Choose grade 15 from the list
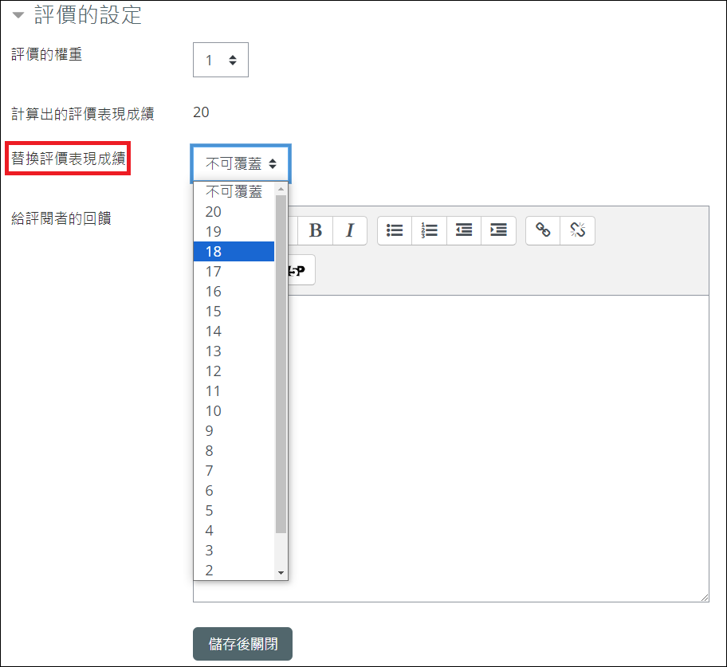Screen dimensions: 727x667 (x=234, y=311)
